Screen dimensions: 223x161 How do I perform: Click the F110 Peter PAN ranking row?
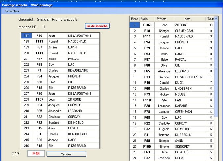pyautogui.click(x=171, y=100)
